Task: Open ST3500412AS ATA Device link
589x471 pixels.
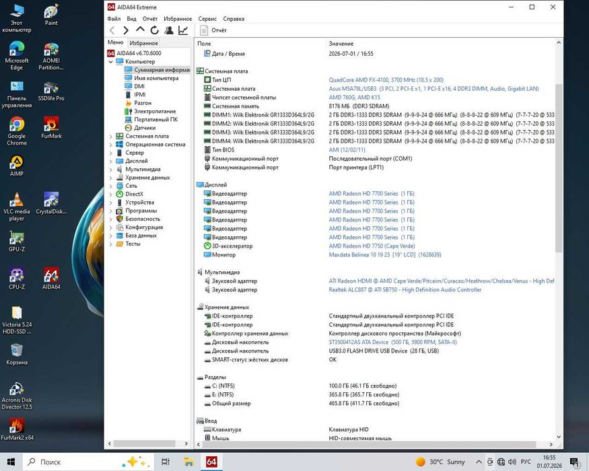Action: [393, 342]
